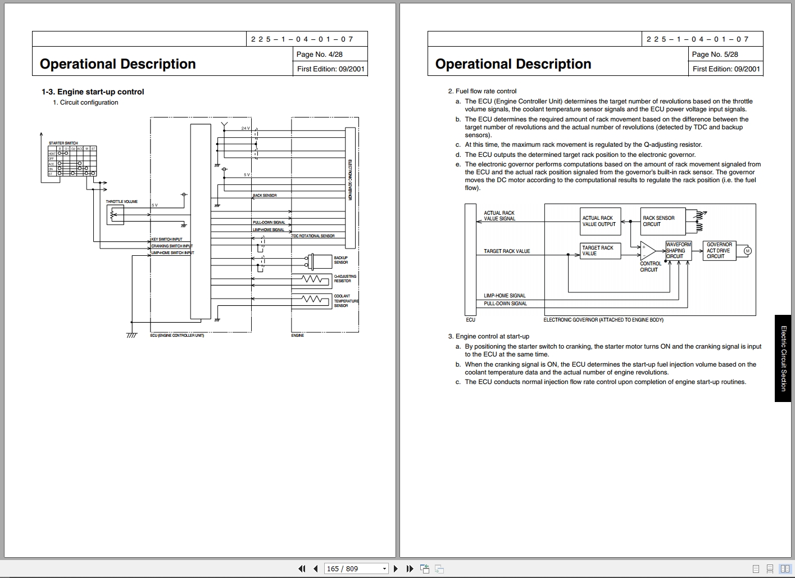Open the page number dropdown arrow

point(384,568)
